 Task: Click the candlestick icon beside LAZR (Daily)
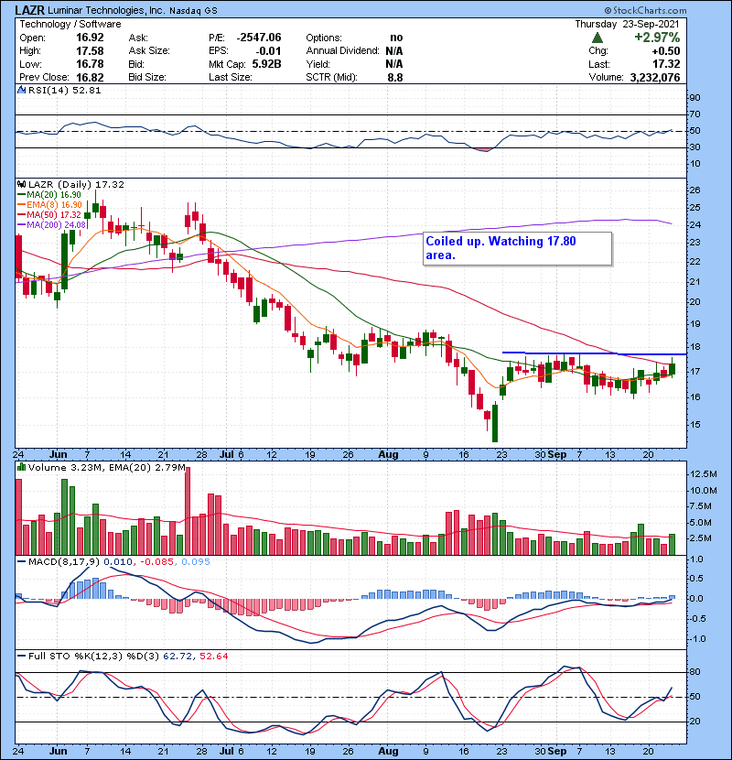(21, 184)
